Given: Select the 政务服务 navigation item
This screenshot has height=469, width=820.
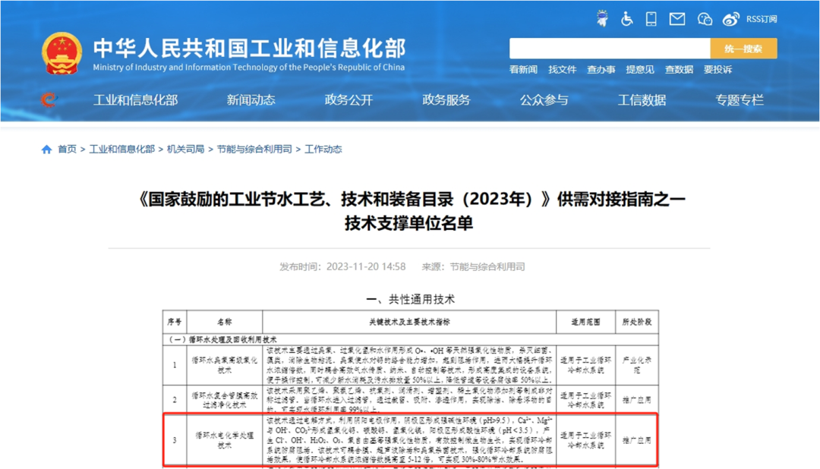Looking at the screenshot, I should coord(446,100).
